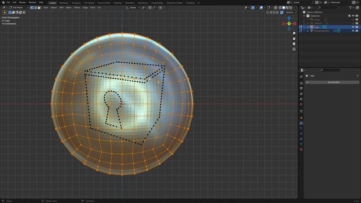The image size is (361, 203).
Task: Enable edge select mode
Action: tap(36, 7)
